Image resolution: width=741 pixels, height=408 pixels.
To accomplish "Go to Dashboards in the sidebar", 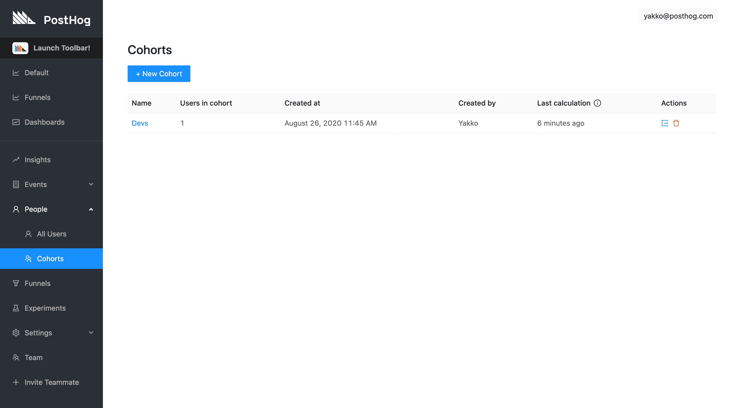I will (x=51, y=122).
